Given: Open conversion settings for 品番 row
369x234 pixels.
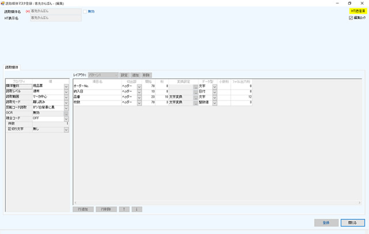Looking at the screenshot, I should [196, 97].
